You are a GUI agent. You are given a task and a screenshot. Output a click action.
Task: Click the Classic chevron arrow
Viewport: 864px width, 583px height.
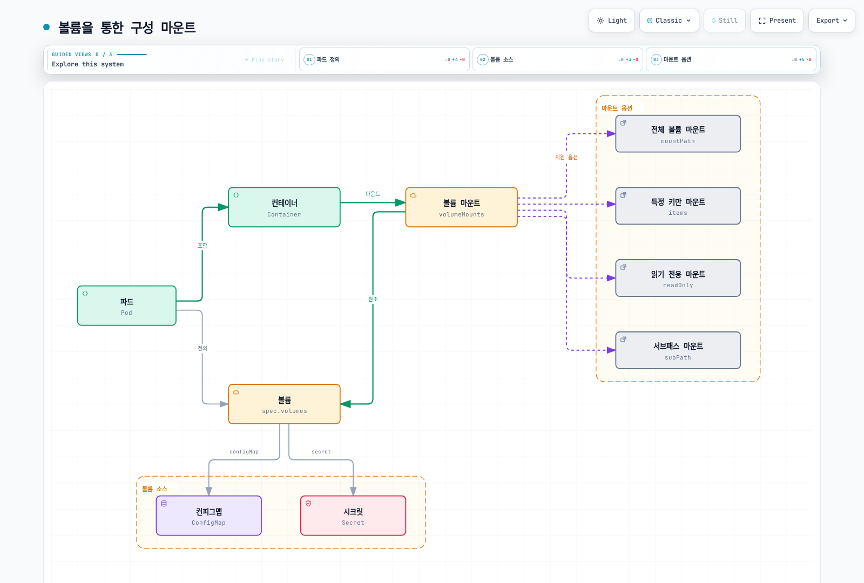(x=688, y=21)
